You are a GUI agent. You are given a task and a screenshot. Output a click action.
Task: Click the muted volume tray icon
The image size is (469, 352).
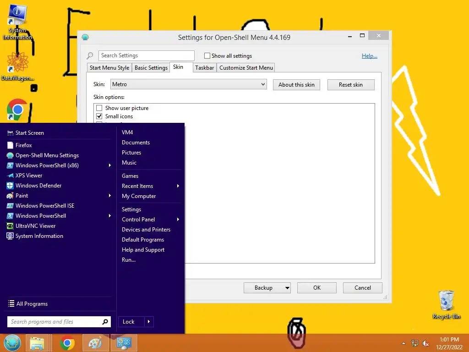425,343
